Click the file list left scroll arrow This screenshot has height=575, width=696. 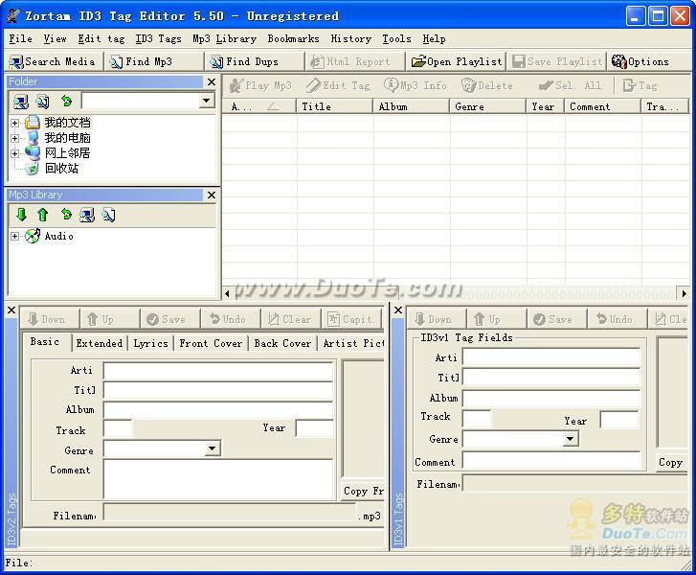[x=227, y=293]
